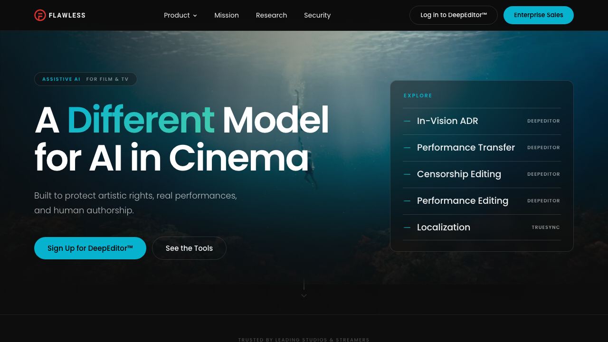Click the Assistive AI for Film & TV badge
Viewport: 608px width, 342px height.
[x=85, y=79]
